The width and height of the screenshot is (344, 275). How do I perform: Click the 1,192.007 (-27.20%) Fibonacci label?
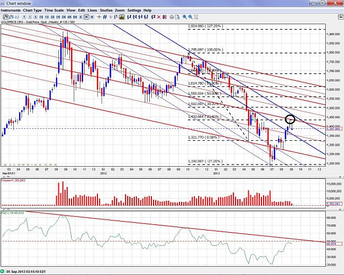205,161
